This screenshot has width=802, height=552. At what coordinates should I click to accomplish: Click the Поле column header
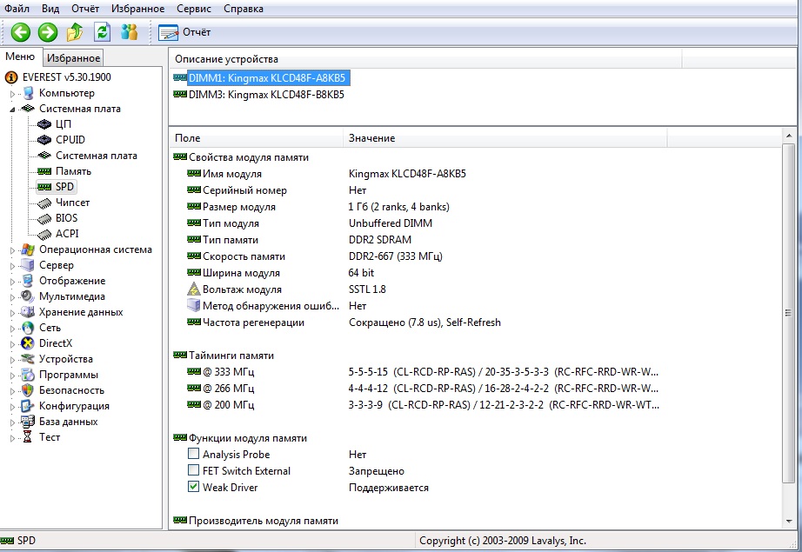point(256,138)
